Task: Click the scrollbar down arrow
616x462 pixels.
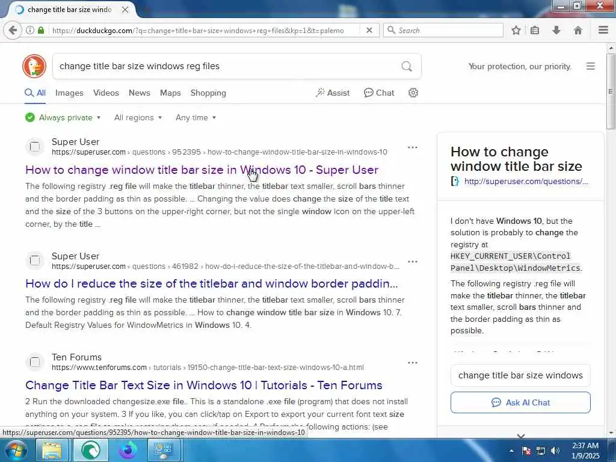Action: tap(611, 433)
